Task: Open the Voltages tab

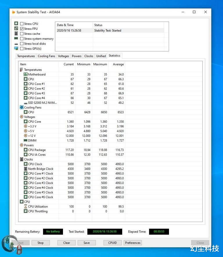Action: pos(63,56)
